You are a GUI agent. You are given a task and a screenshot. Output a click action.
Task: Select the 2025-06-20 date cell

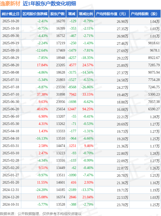(11, 109)
